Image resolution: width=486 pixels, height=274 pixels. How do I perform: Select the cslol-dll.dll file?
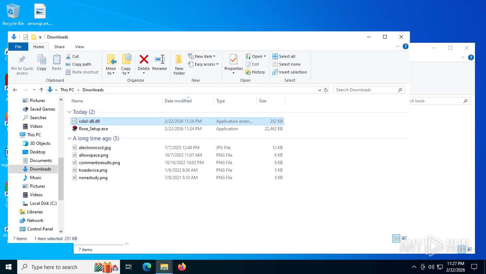[x=177, y=121]
